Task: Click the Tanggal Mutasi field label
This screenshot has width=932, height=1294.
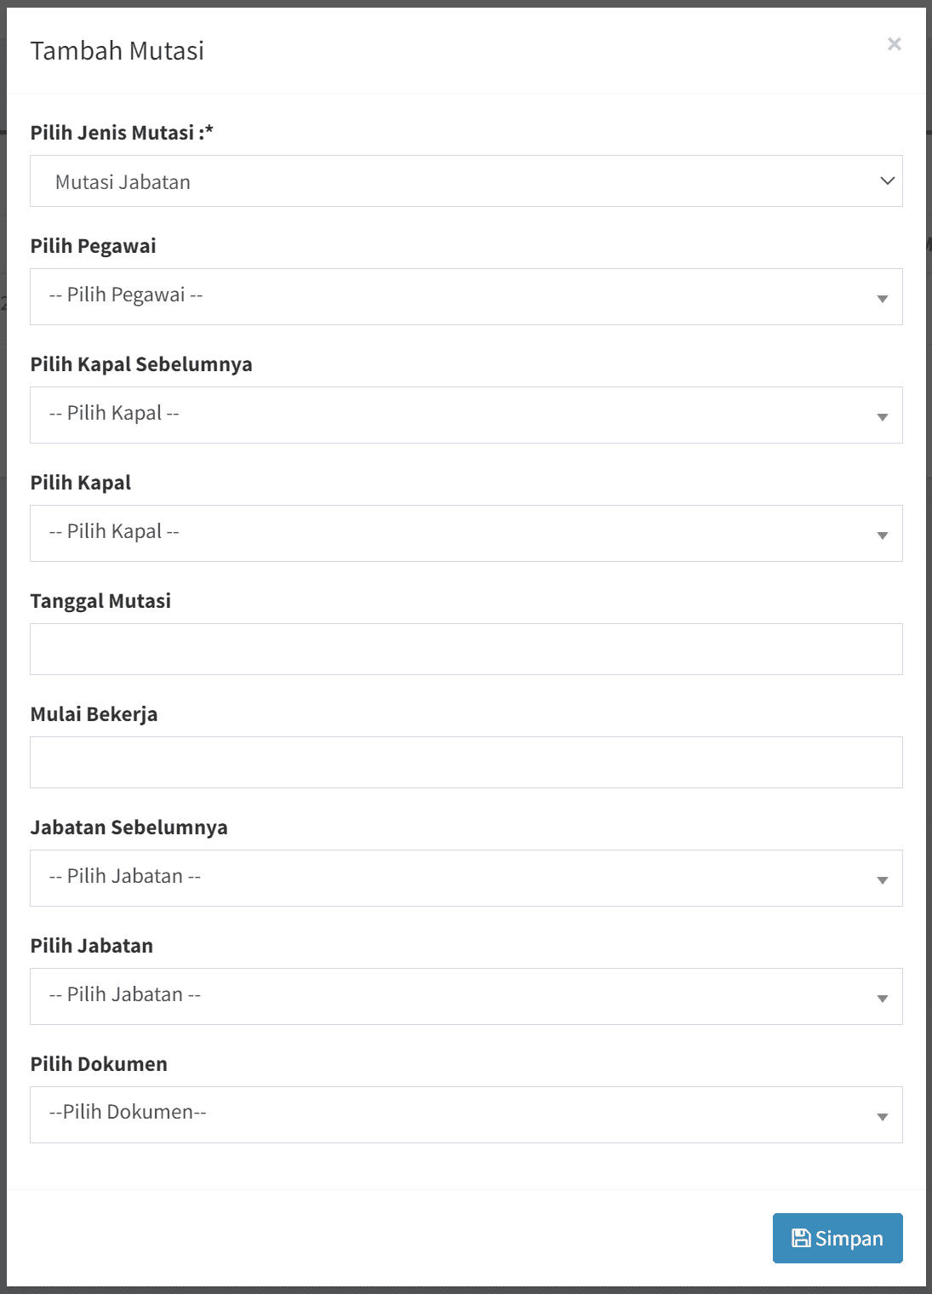Action: pyautogui.click(x=100, y=601)
